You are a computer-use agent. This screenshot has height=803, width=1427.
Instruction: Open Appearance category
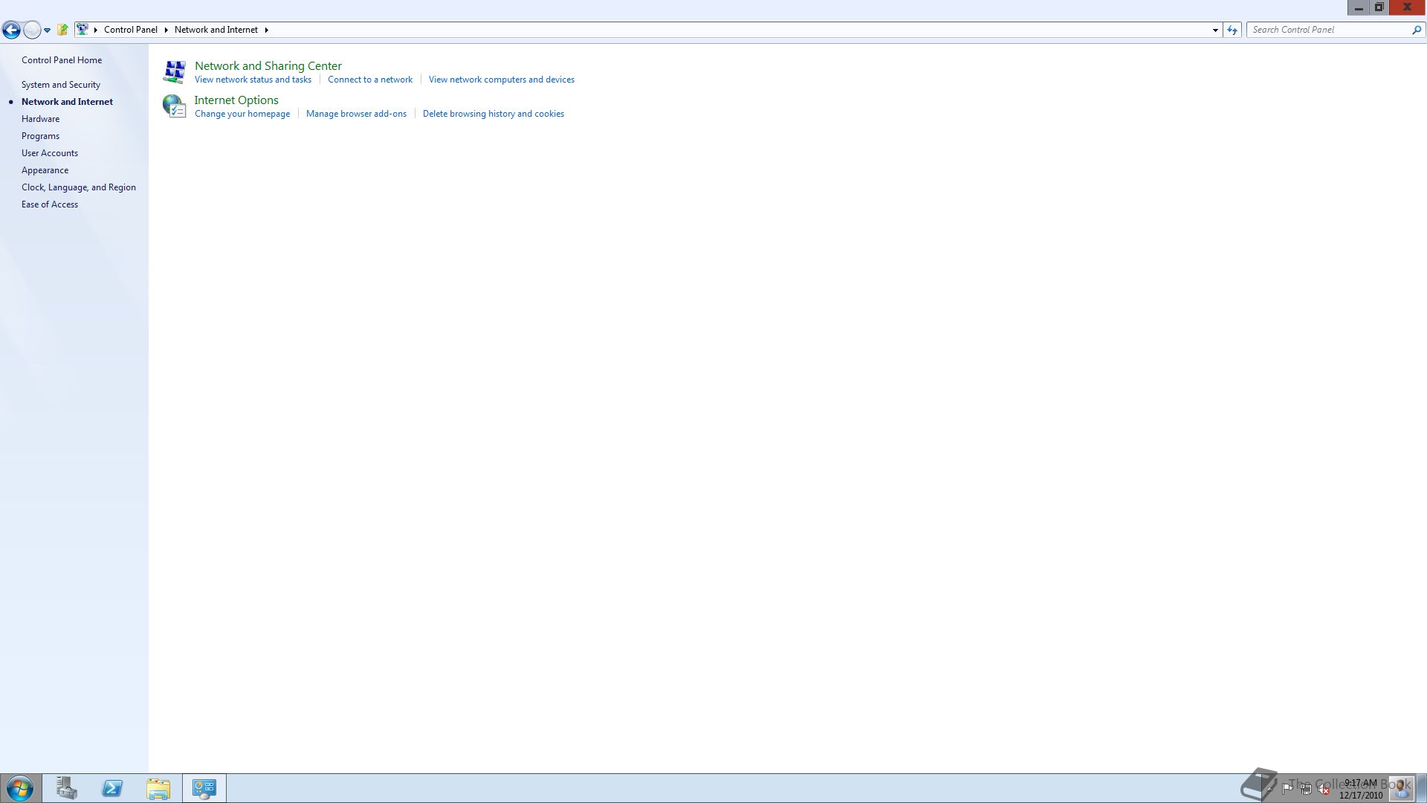coord(45,170)
